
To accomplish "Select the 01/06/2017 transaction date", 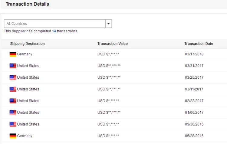I will pyautogui.click(x=194, y=113).
